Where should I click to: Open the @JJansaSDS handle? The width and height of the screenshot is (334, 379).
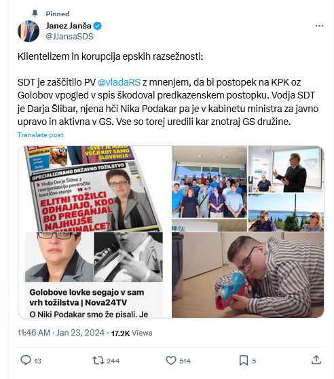pos(69,37)
